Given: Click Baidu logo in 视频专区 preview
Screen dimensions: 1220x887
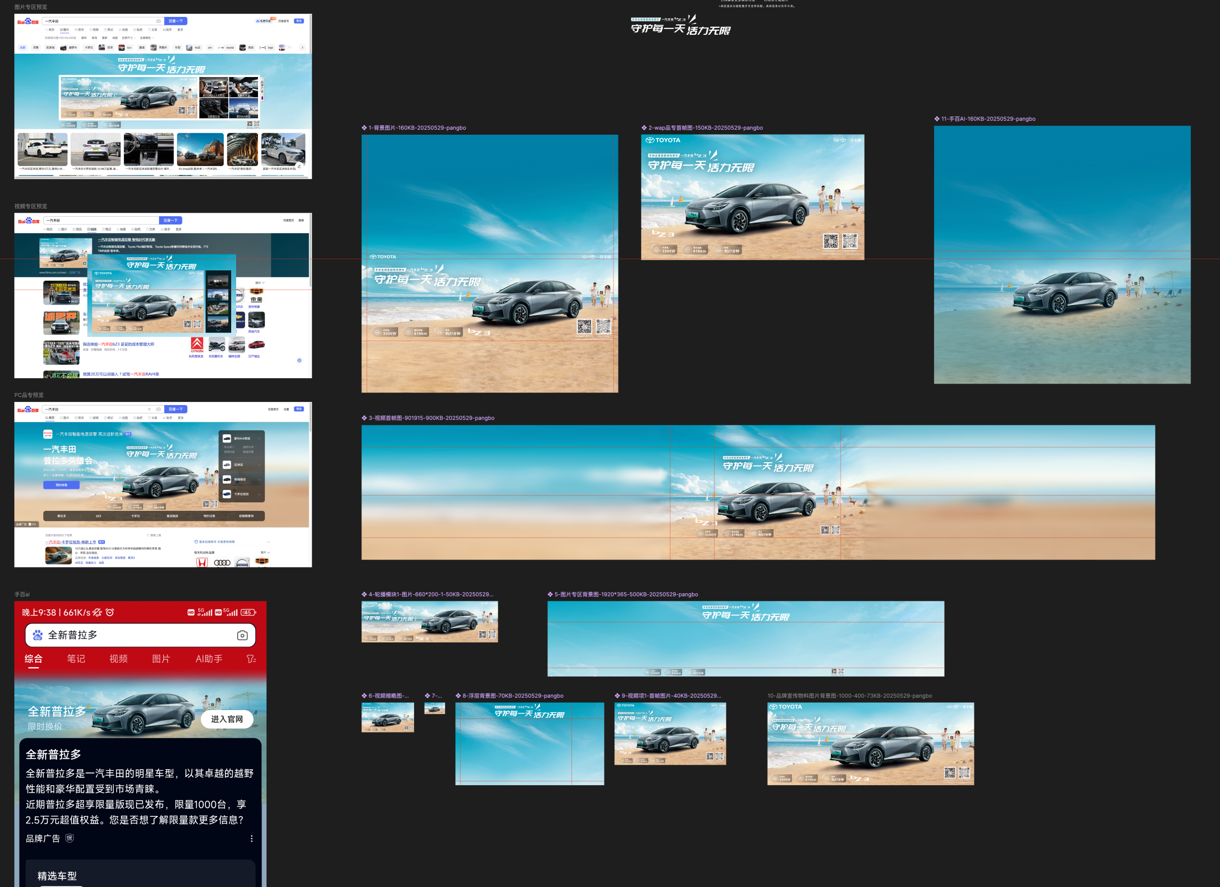Looking at the screenshot, I should pyautogui.click(x=28, y=221).
